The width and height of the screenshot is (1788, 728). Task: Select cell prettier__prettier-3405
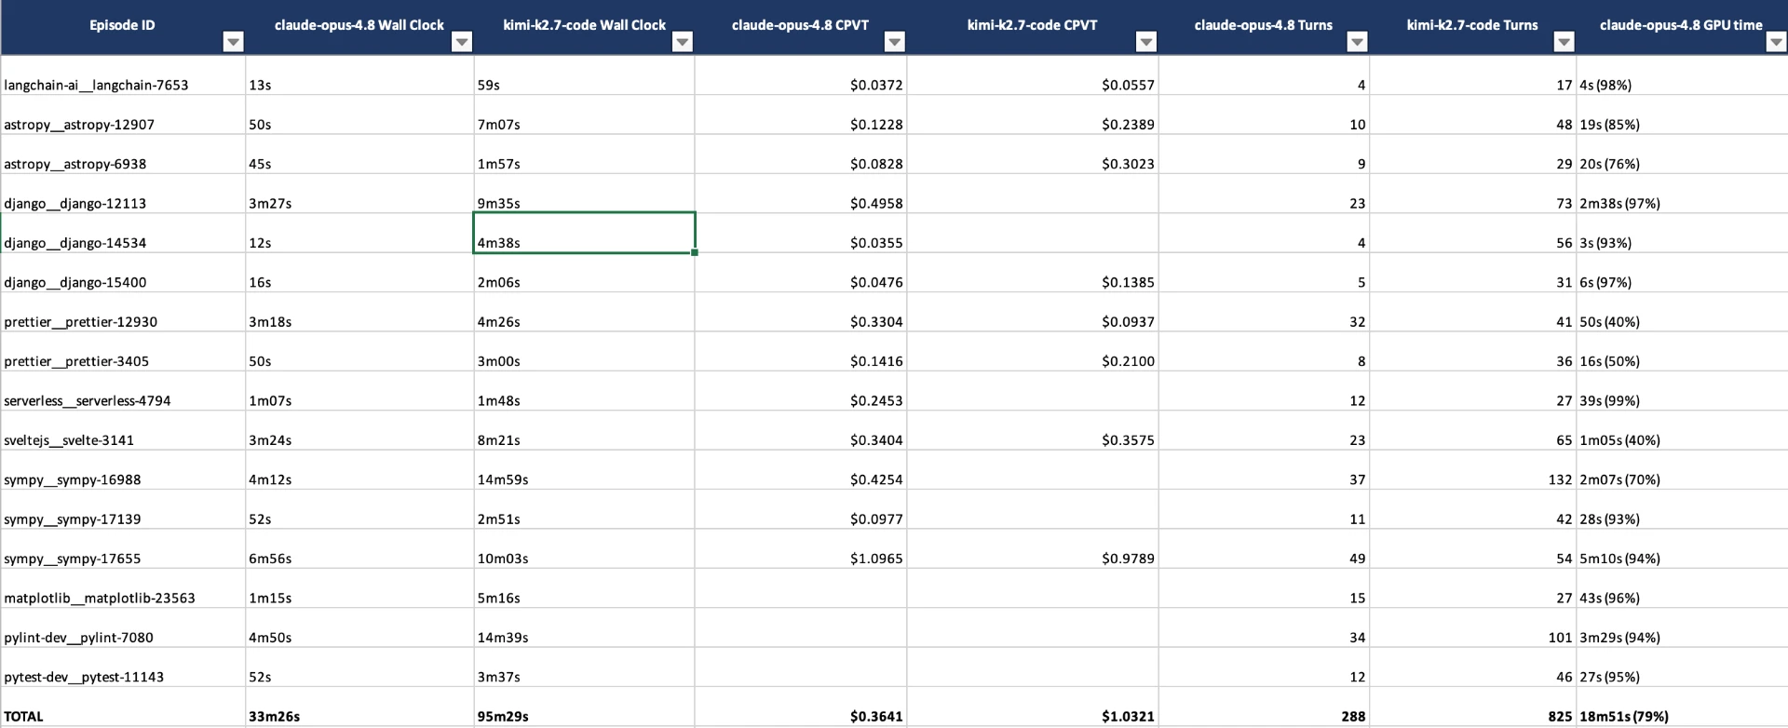pyautogui.click(x=123, y=352)
